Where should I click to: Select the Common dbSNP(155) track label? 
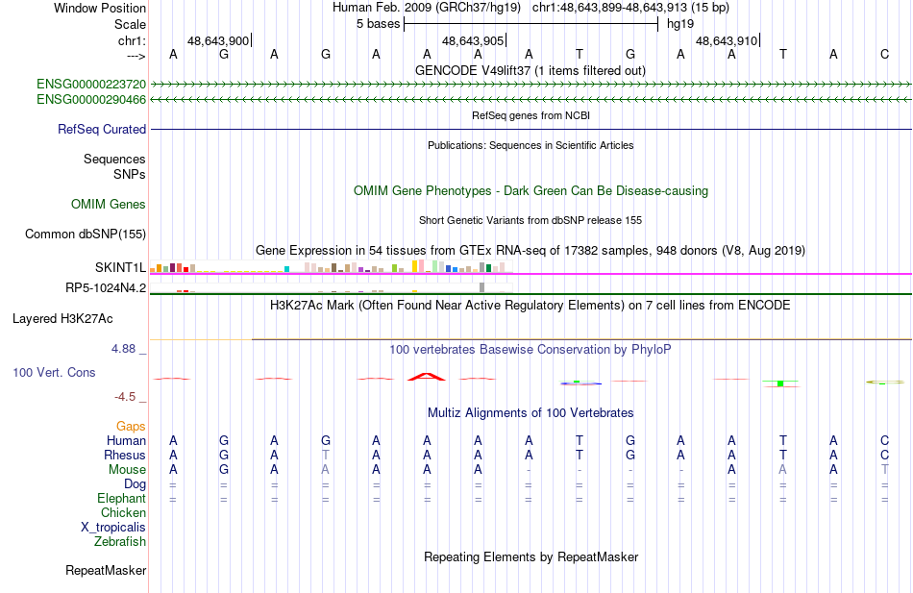[x=86, y=235]
